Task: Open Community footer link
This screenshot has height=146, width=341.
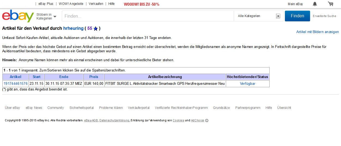Action: tap(56, 108)
